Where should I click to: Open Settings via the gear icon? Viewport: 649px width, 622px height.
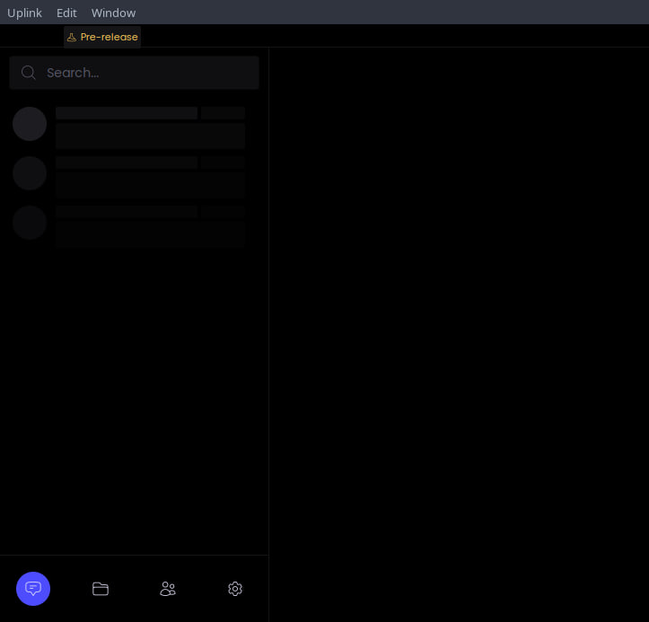235,589
